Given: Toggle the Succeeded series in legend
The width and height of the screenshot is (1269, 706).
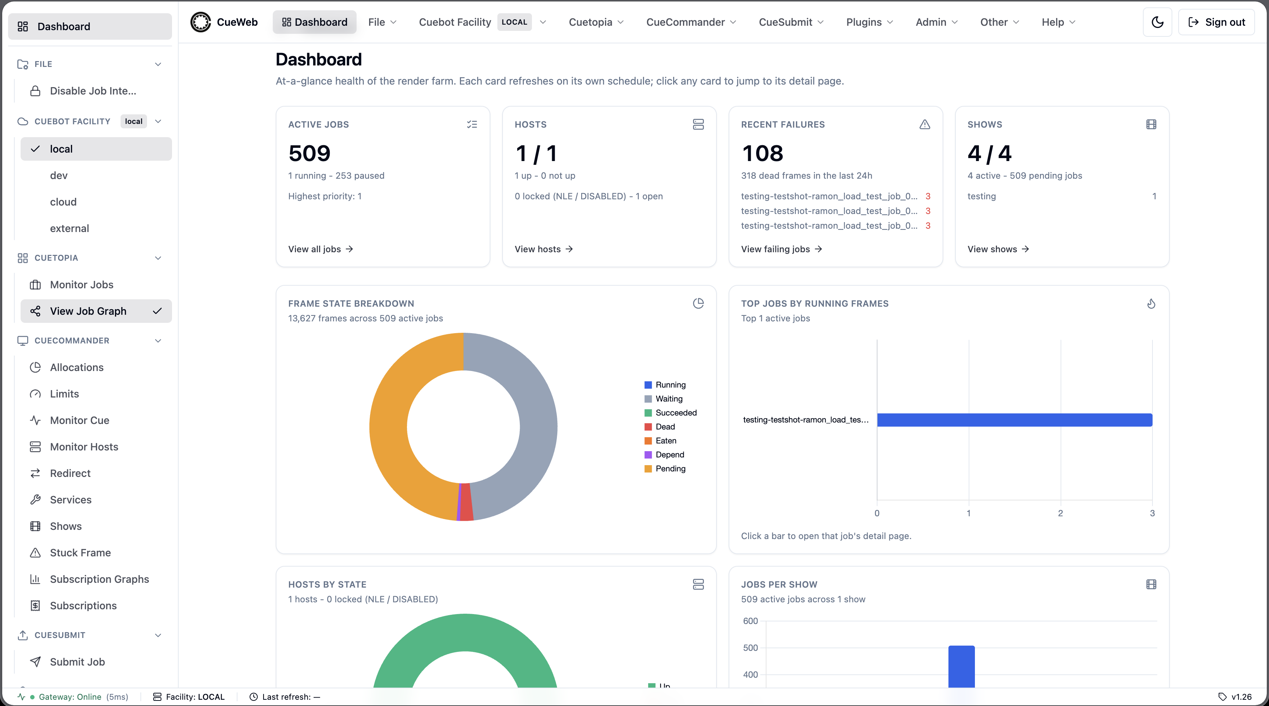Looking at the screenshot, I should click(671, 413).
